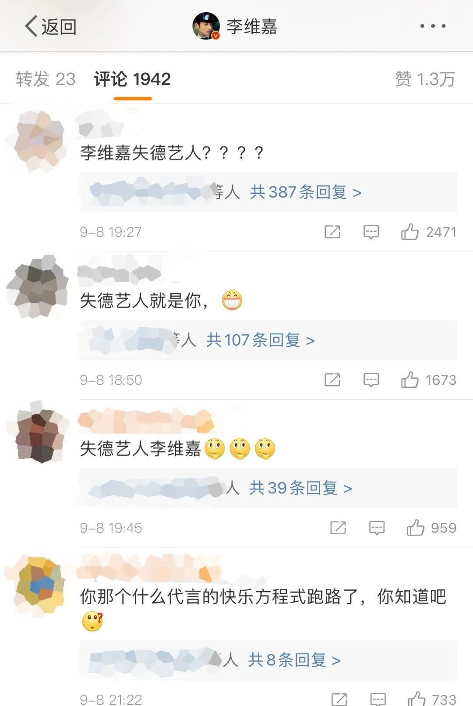Repost the 9-8 19:45 comment
This screenshot has height=706, width=473.
tap(338, 528)
